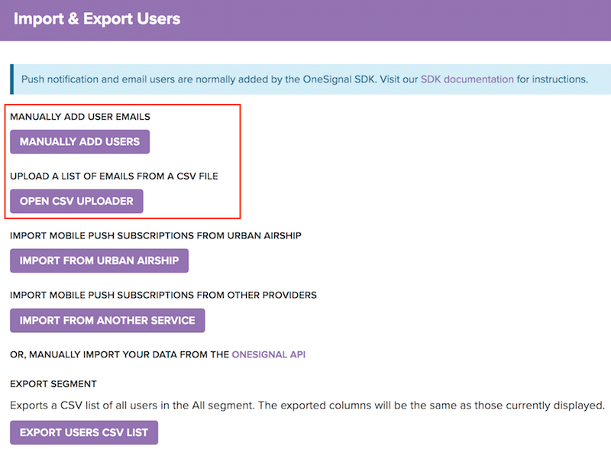Choose Import From Another Service

(x=107, y=321)
